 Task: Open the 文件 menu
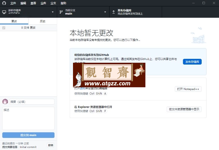(13, 3)
